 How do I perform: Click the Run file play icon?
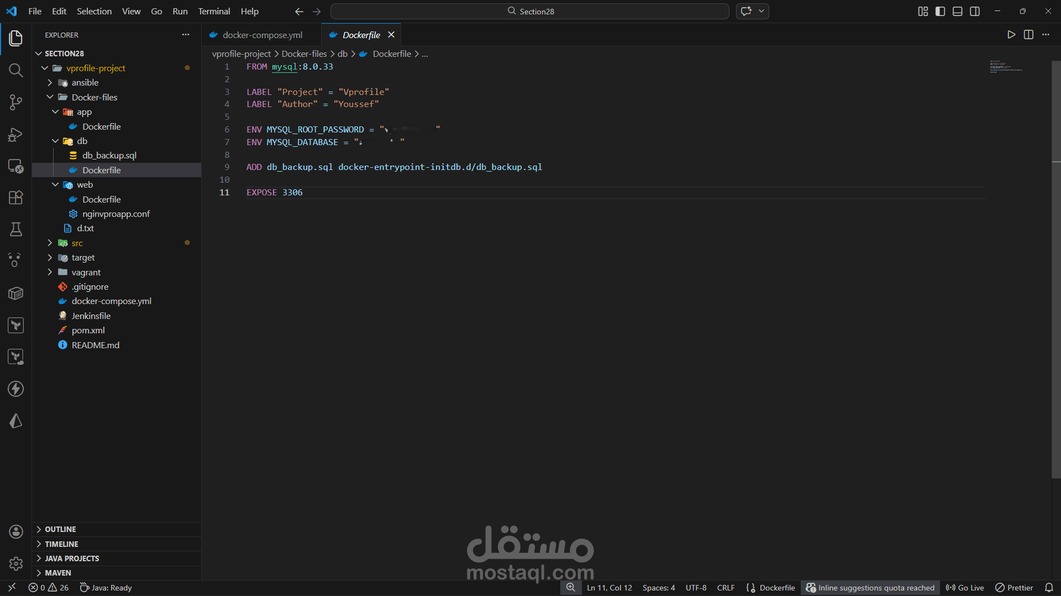point(1011,35)
